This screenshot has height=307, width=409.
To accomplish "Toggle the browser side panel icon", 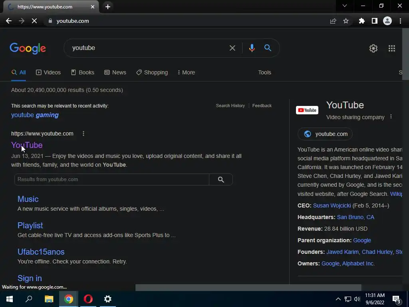I will 375,21.
